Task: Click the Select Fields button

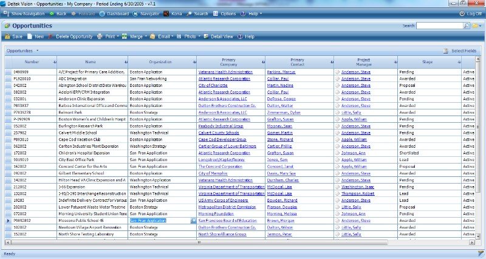Action: (x=463, y=50)
